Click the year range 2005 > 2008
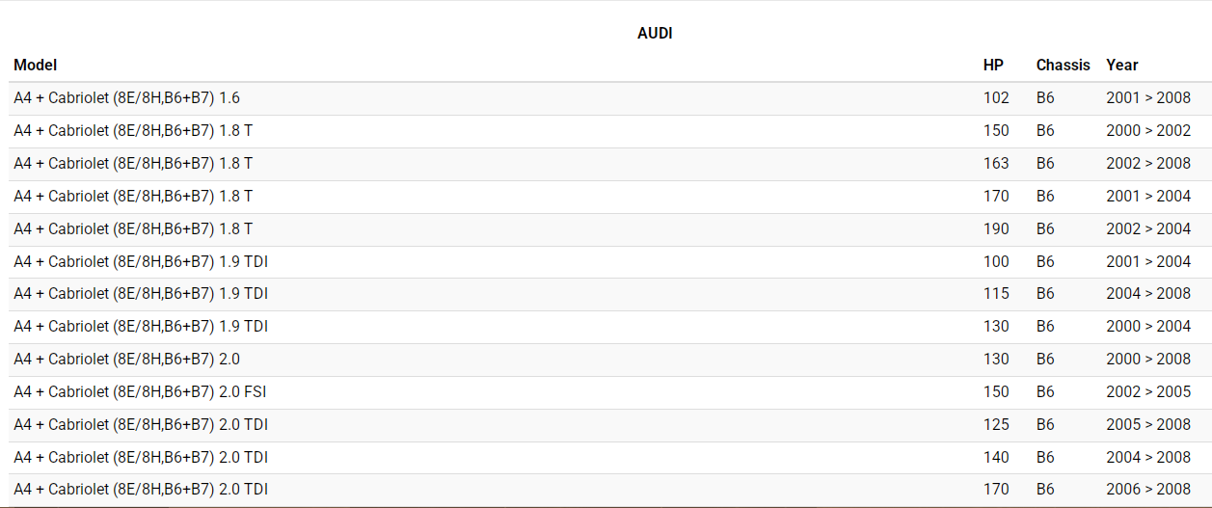The height and width of the screenshot is (508, 1212). tap(1148, 425)
